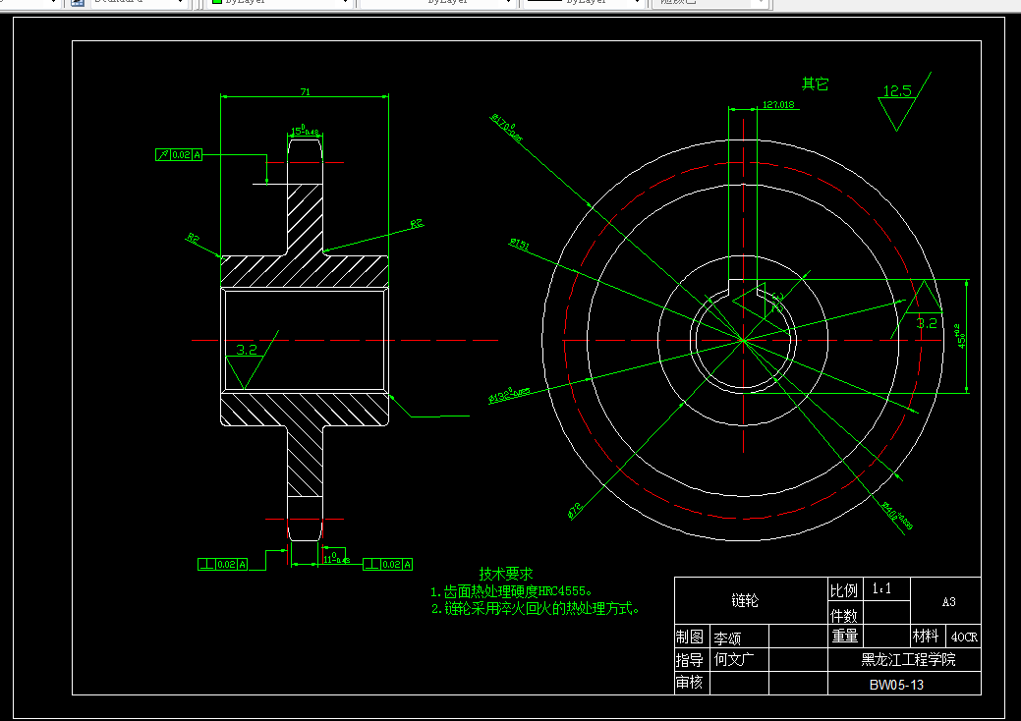Click the 3.2 roughness symbol inside the bore
The height and width of the screenshot is (721, 1021).
(251, 360)
